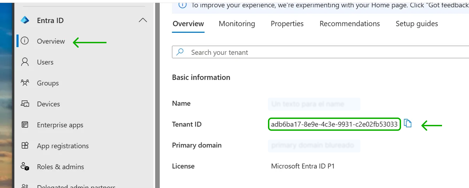Click the Entra ID diamond logo icon
Viewport: 469px width, 188px height.
pyautogui.click(x=25, y=20)
